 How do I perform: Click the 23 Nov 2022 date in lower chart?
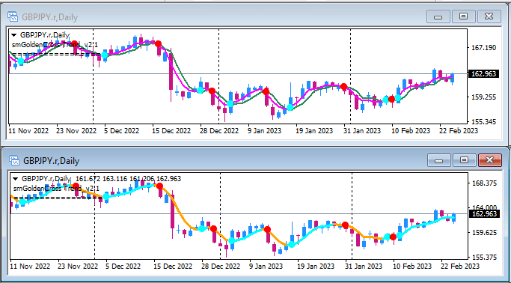(79, 267)
